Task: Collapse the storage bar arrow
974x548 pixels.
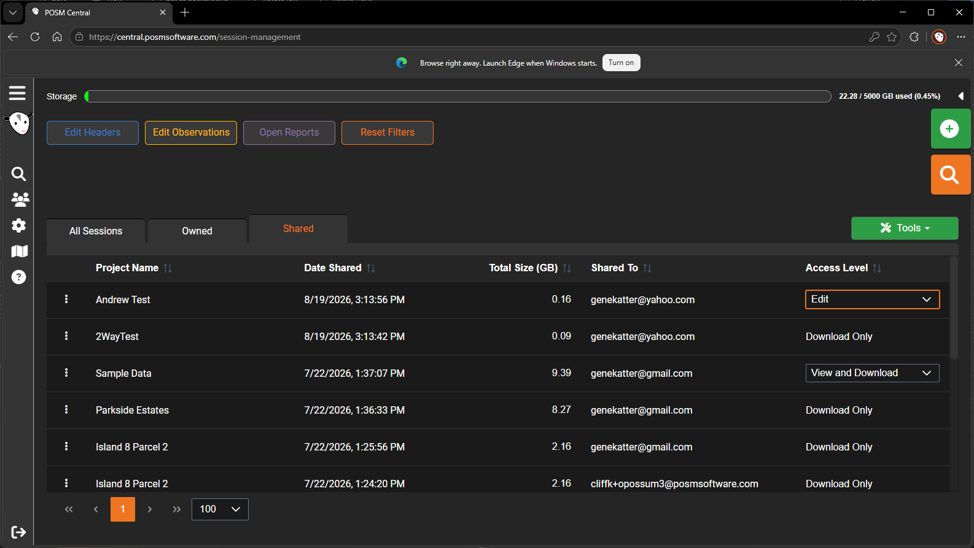Action: (x=961, y=96)
